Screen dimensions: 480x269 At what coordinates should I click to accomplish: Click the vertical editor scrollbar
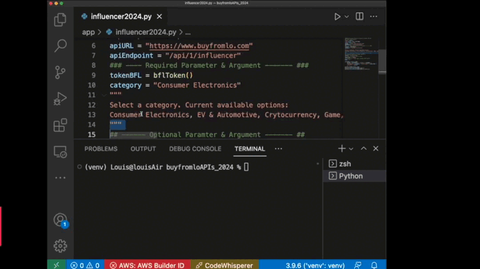(x=382, y=61)
